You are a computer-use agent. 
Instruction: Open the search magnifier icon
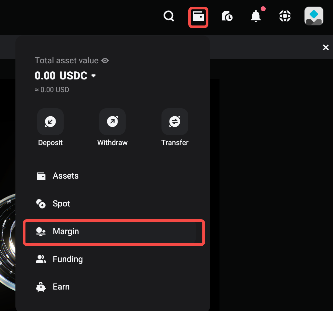coord(169,16)
